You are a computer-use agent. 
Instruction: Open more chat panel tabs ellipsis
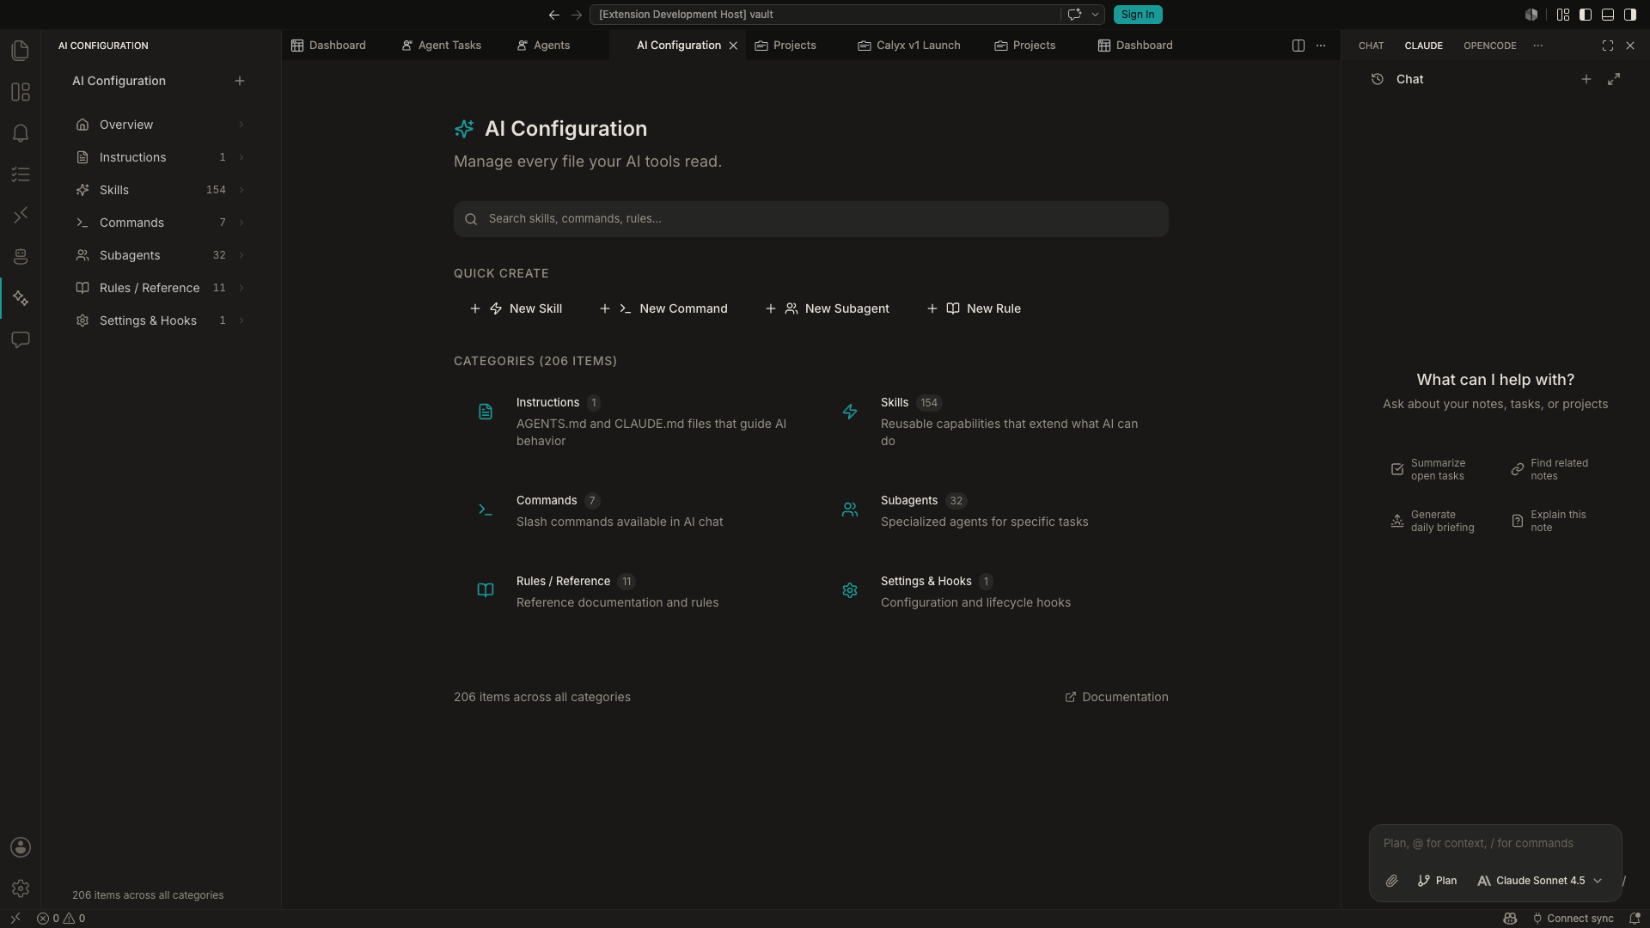click(1538, 46)
